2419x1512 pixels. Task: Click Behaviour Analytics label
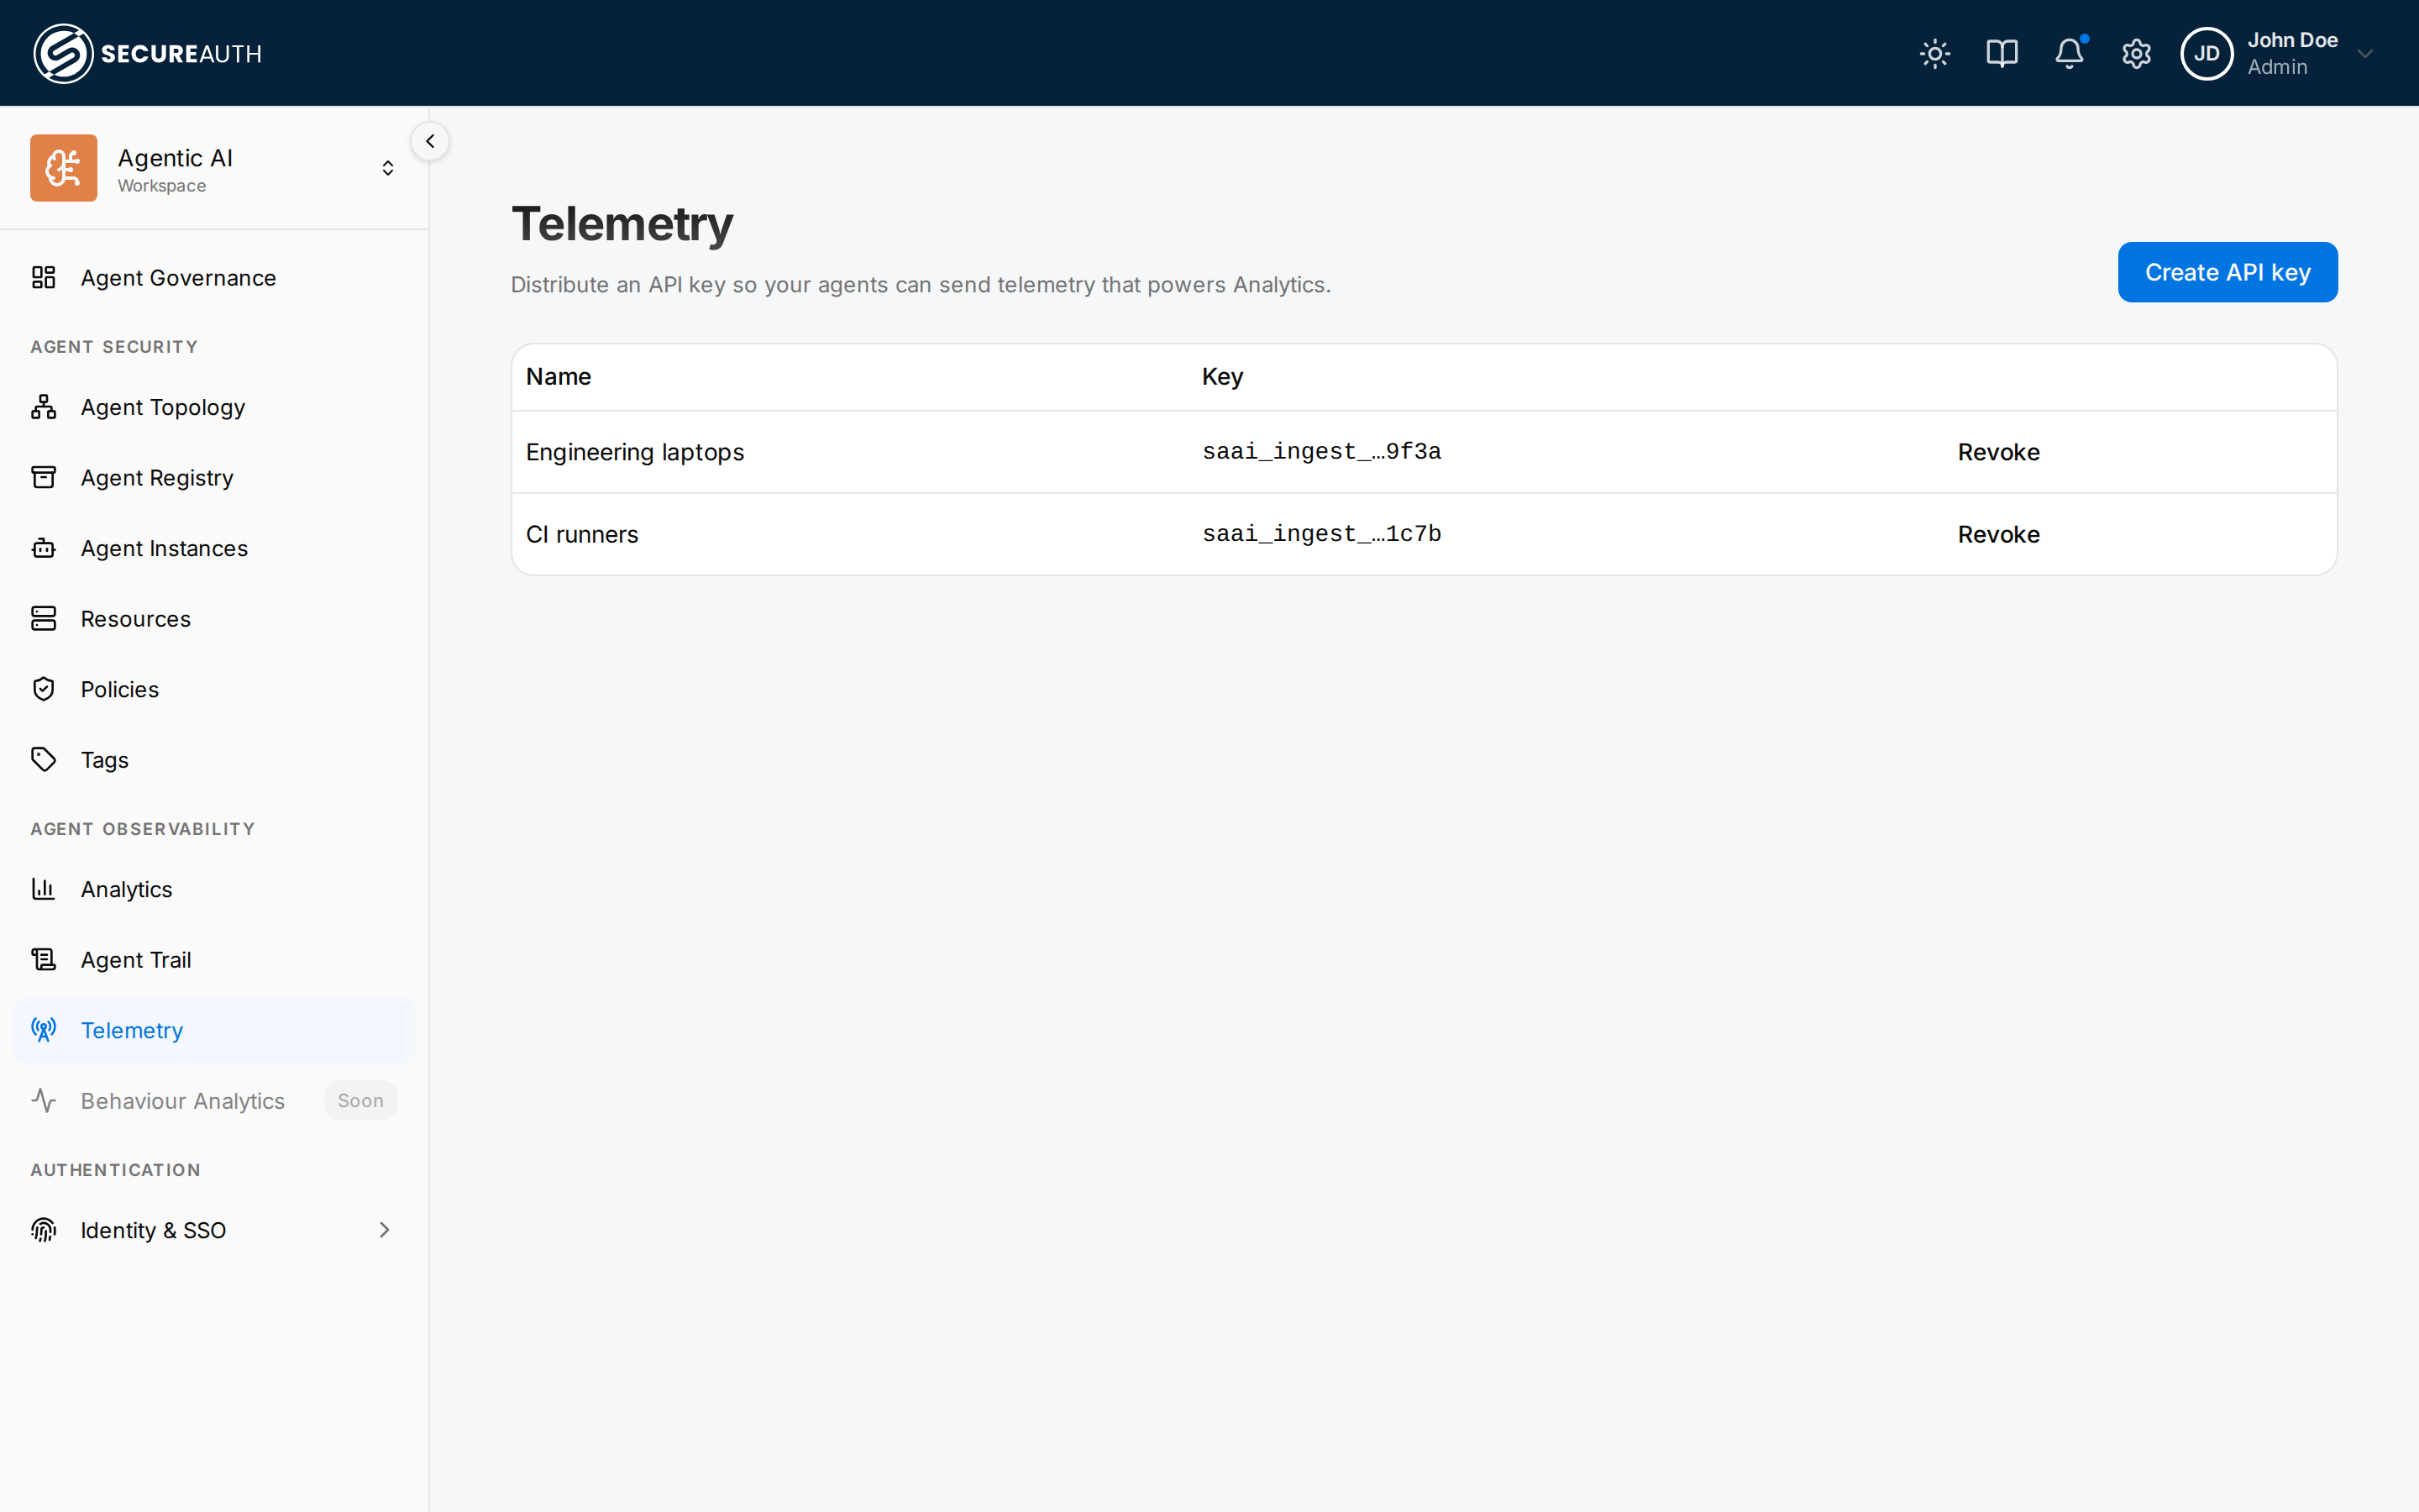[x=183, y=1101]
